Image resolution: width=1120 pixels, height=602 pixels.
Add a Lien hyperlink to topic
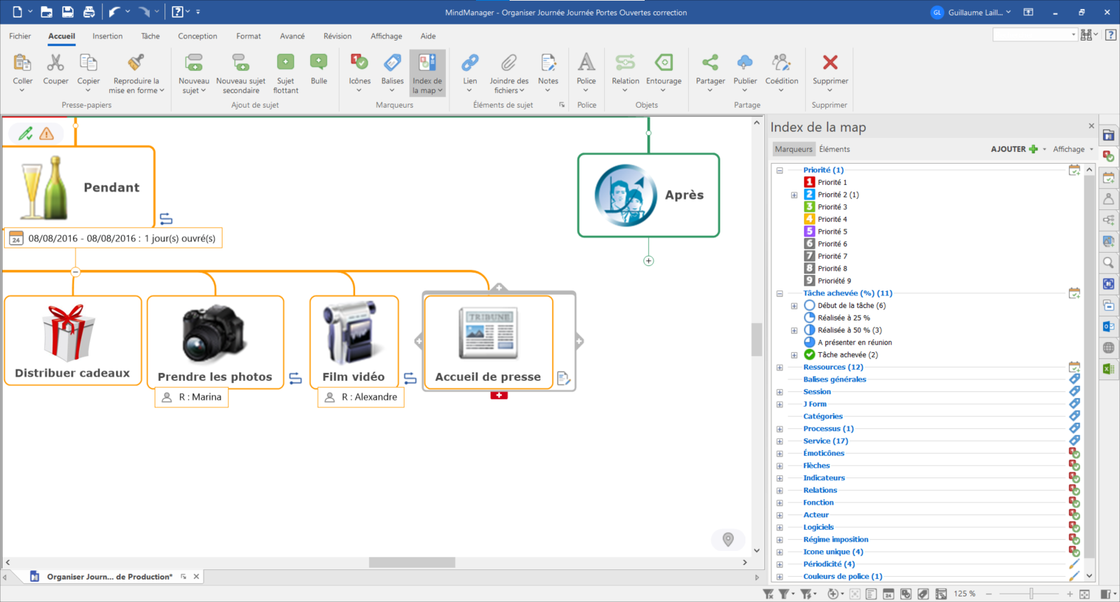tap(470, 63)
